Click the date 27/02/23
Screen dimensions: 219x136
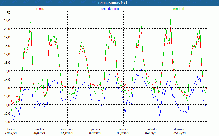[11, 133]
